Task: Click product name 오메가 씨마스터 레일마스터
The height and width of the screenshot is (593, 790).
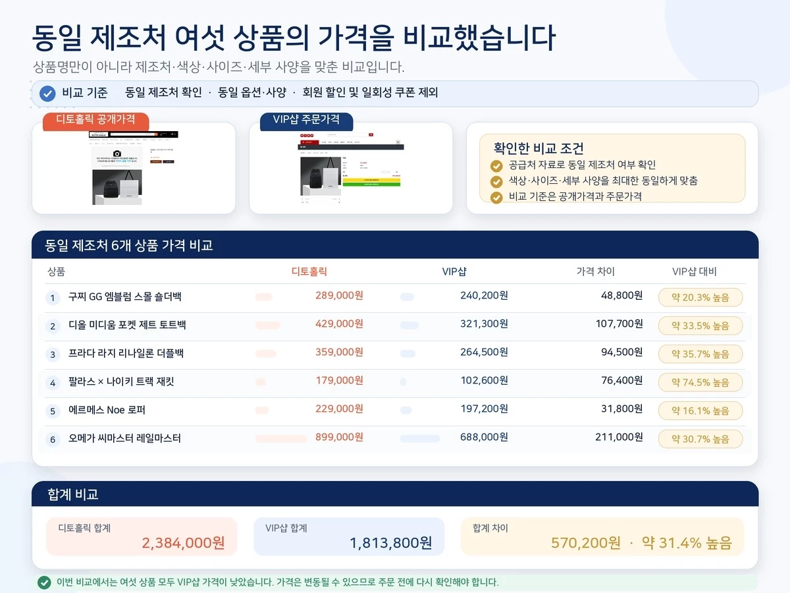Action: tap(124, 439)
